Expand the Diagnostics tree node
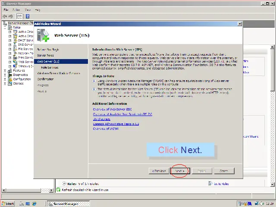276x207 pixels. (x=5, y=75)
